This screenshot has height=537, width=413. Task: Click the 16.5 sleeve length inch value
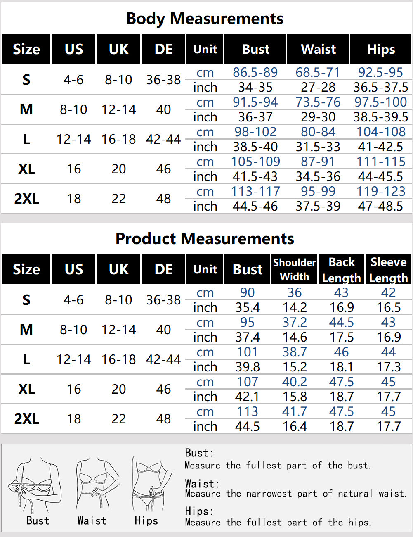click(389, 307)
